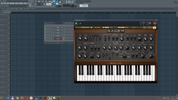This screenshot has width=178, height=100.
Task: Click previous program arrow in Sawer preset bar
Action: coord(91,27)
